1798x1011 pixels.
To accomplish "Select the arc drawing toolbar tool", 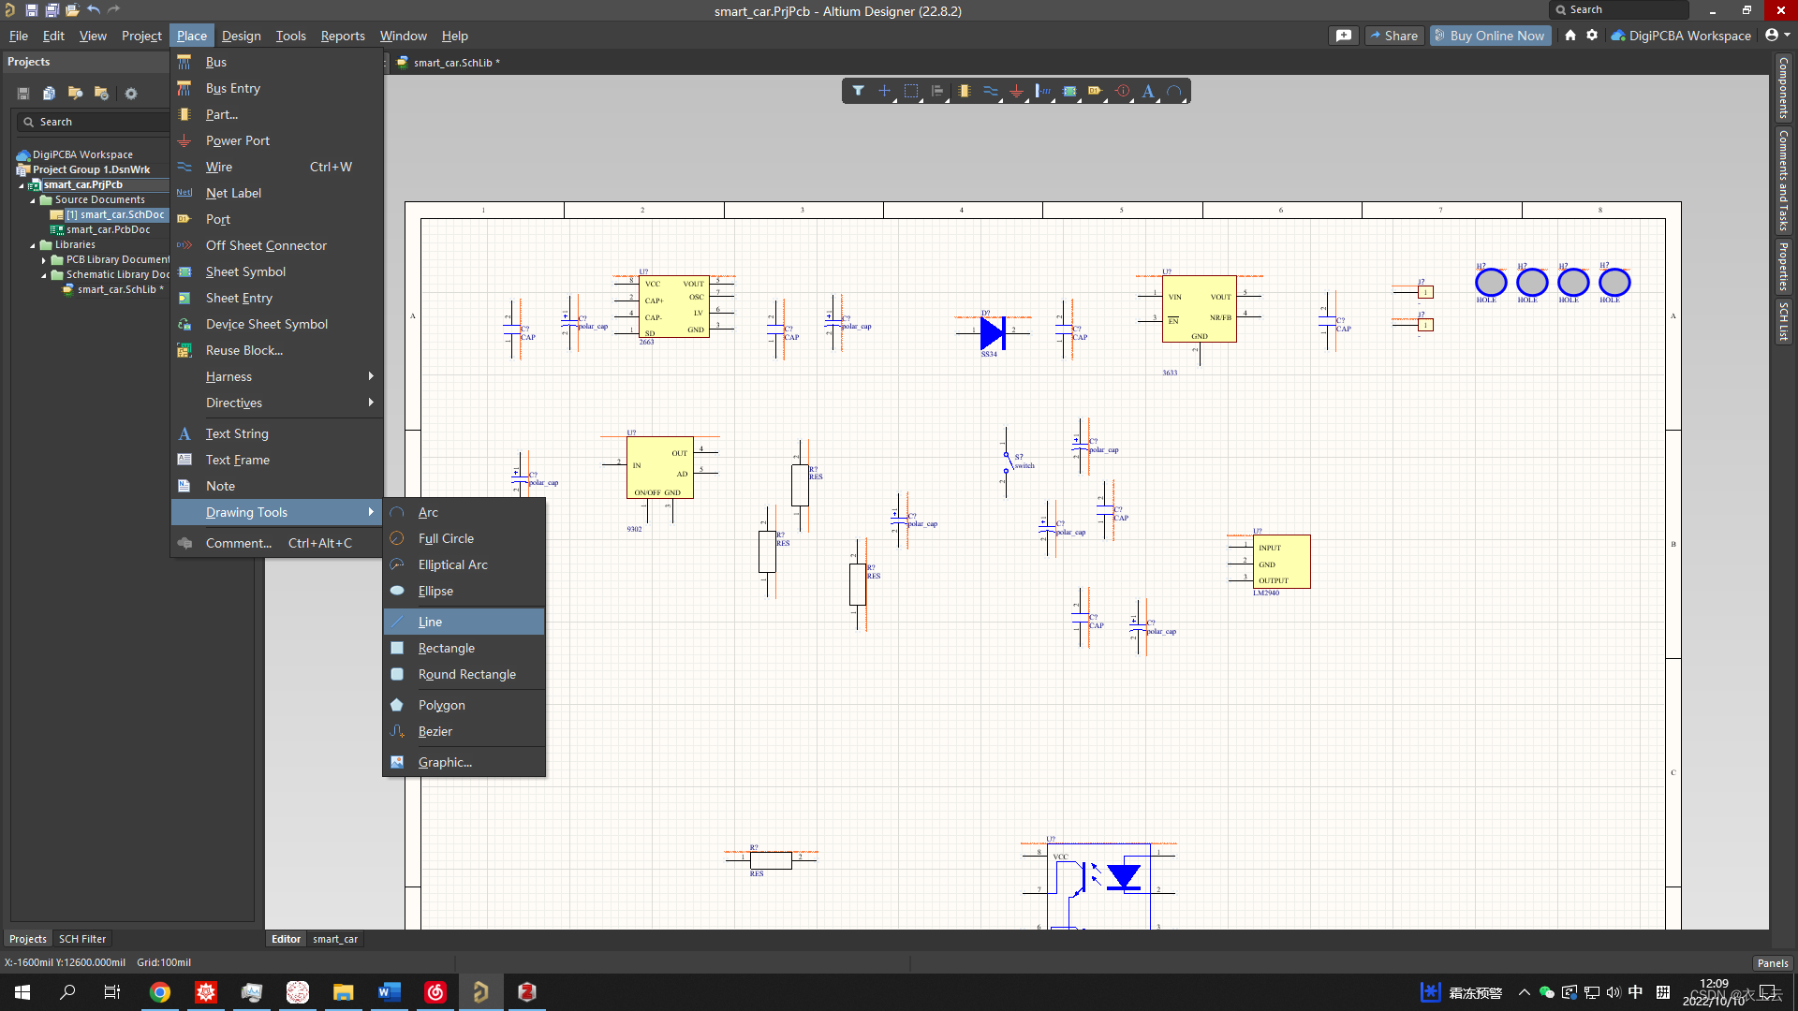I will pos(1174,91).
